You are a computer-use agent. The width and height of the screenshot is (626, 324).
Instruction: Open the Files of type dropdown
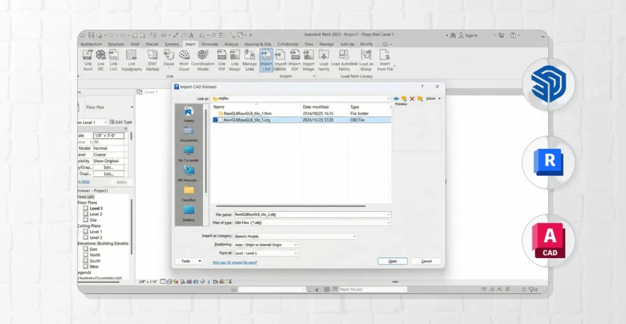coord(388,223)
